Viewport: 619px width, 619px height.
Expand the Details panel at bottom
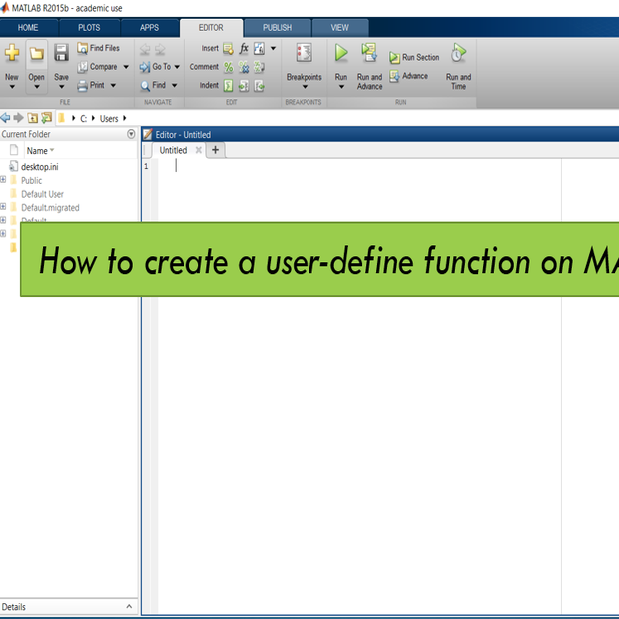click(x=128, y=607)
